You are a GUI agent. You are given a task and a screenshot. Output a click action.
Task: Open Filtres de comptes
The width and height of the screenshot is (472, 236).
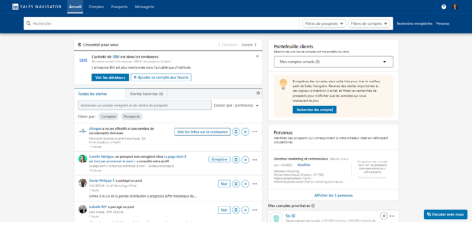(x=369, y=24)
